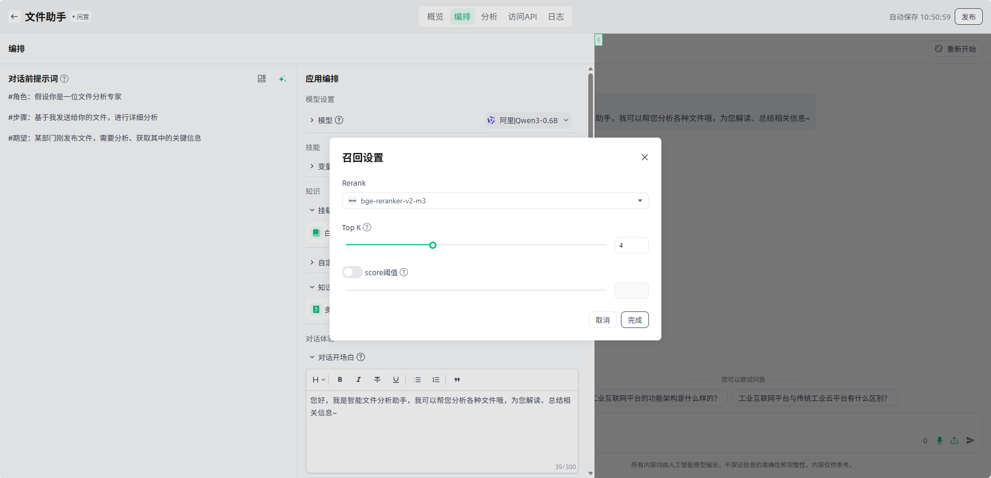Open the Rerank model dropdown
The width and height of the screenshot is (991, 478).
pos(495,201)
